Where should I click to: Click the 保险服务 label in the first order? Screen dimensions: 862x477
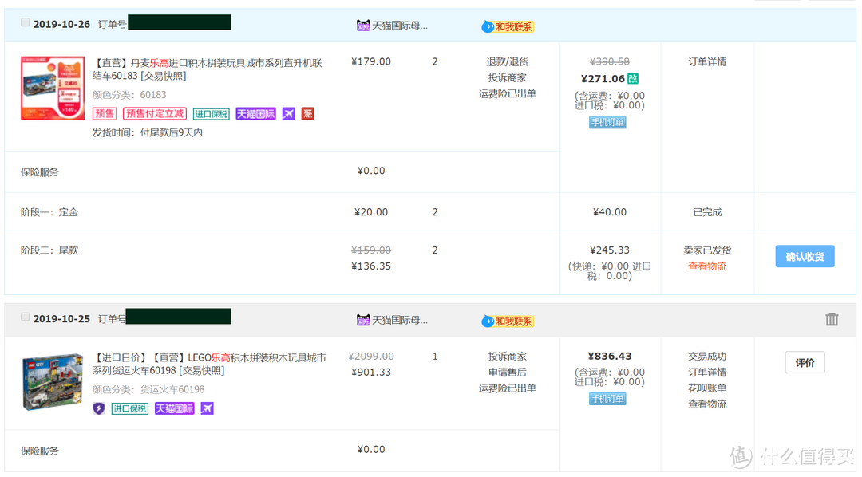(40, 172)
